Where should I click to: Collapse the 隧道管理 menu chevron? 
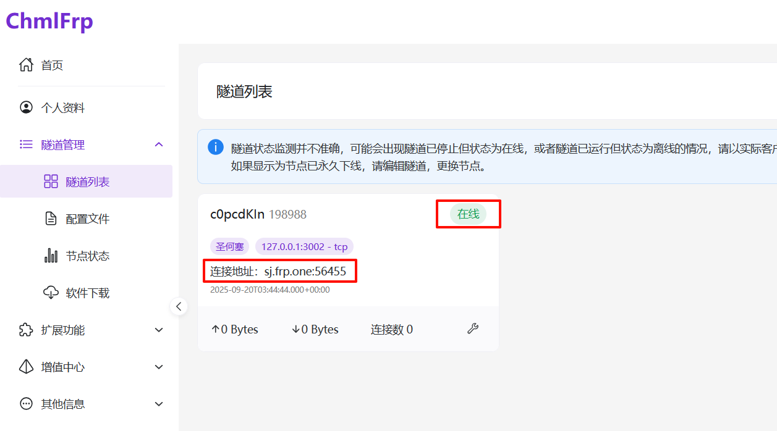[x=159, y=144]
